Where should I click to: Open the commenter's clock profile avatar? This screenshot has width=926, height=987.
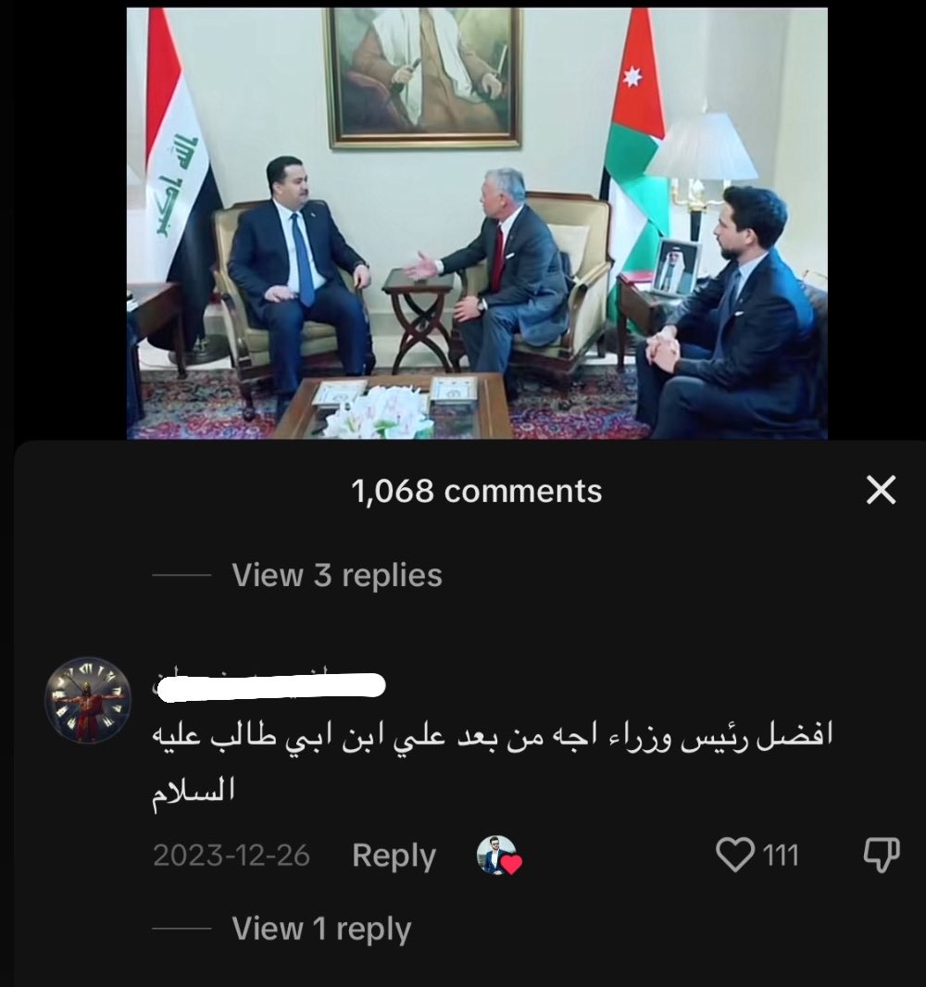point(87,700)
